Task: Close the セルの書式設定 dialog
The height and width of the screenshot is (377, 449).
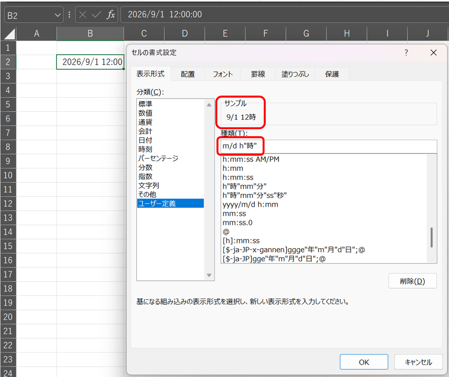Action: click(x=433, y=53)
